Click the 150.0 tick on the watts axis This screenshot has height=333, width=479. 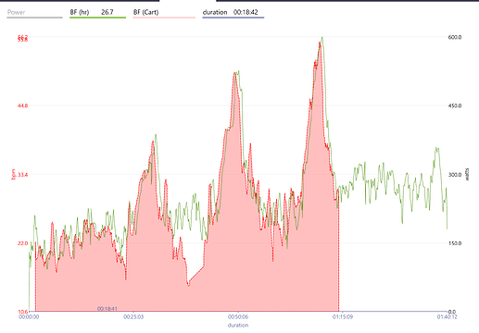pos(455,243)
